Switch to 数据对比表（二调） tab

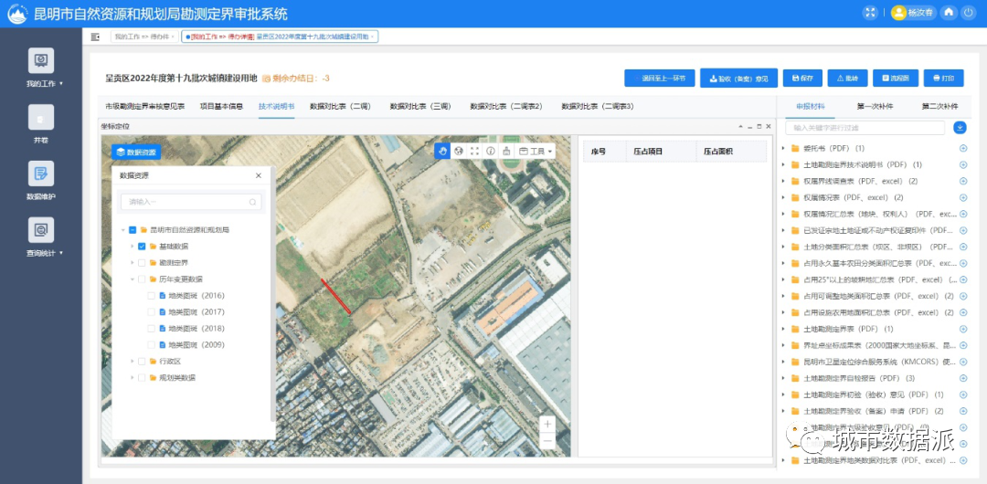coord(340,106)
